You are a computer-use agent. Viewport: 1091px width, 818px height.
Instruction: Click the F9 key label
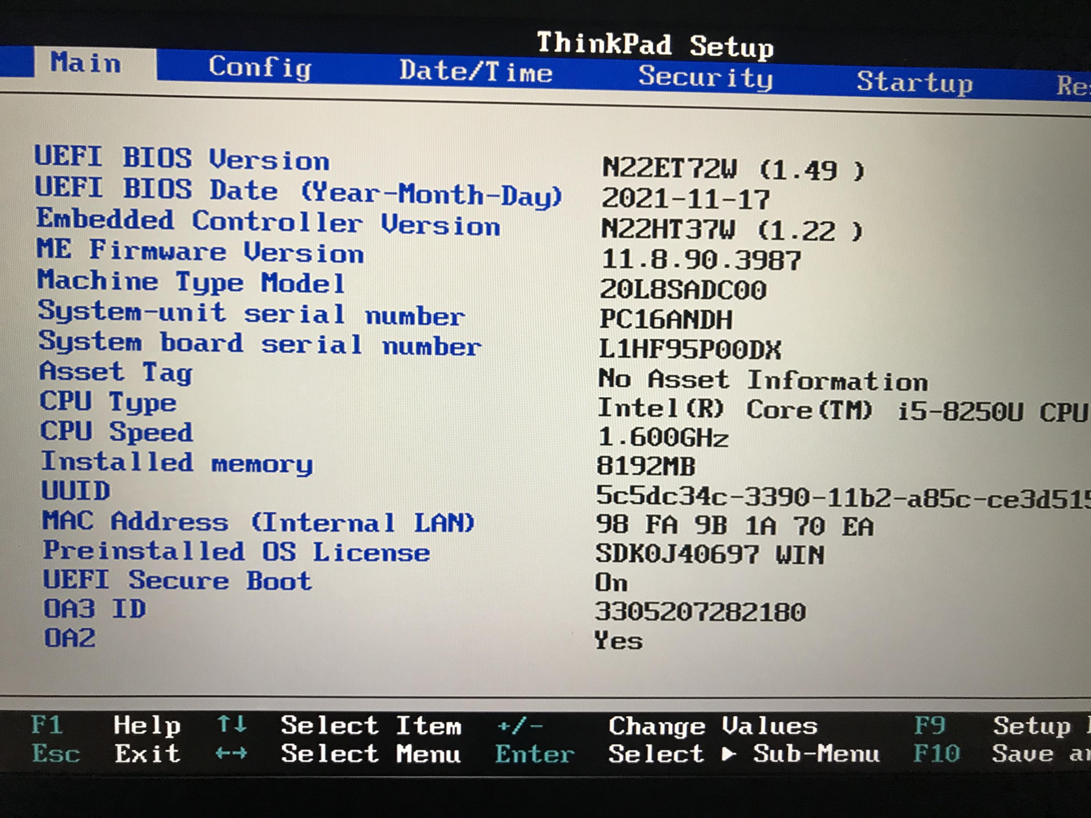point(930,726)
